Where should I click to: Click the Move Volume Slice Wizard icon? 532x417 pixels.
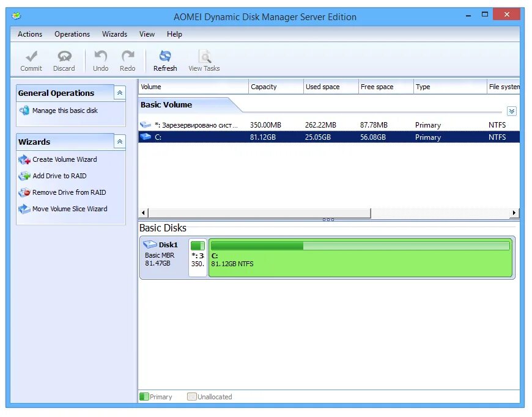[24, 209]
